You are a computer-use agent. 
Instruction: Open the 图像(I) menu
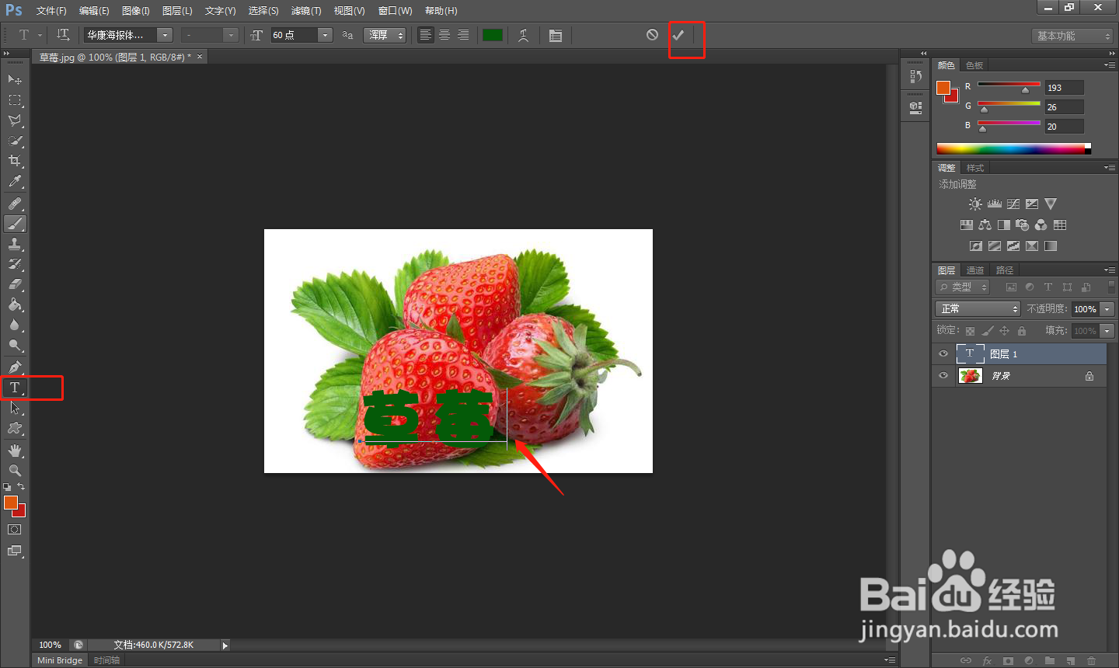click(x=136, y=11)
